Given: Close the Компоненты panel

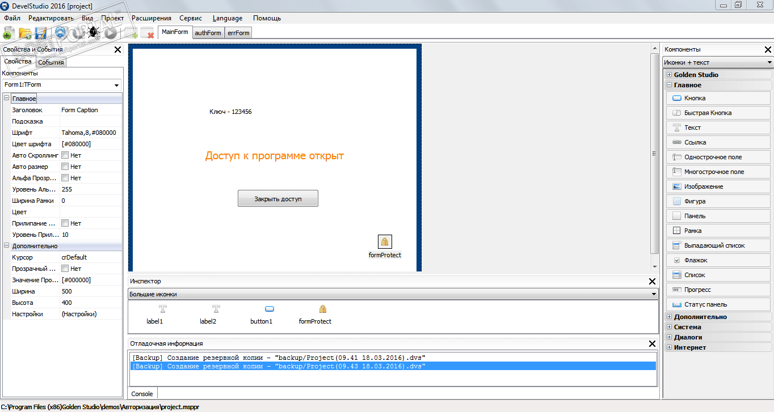Looking at the screenshot, I should pos(768,49).
